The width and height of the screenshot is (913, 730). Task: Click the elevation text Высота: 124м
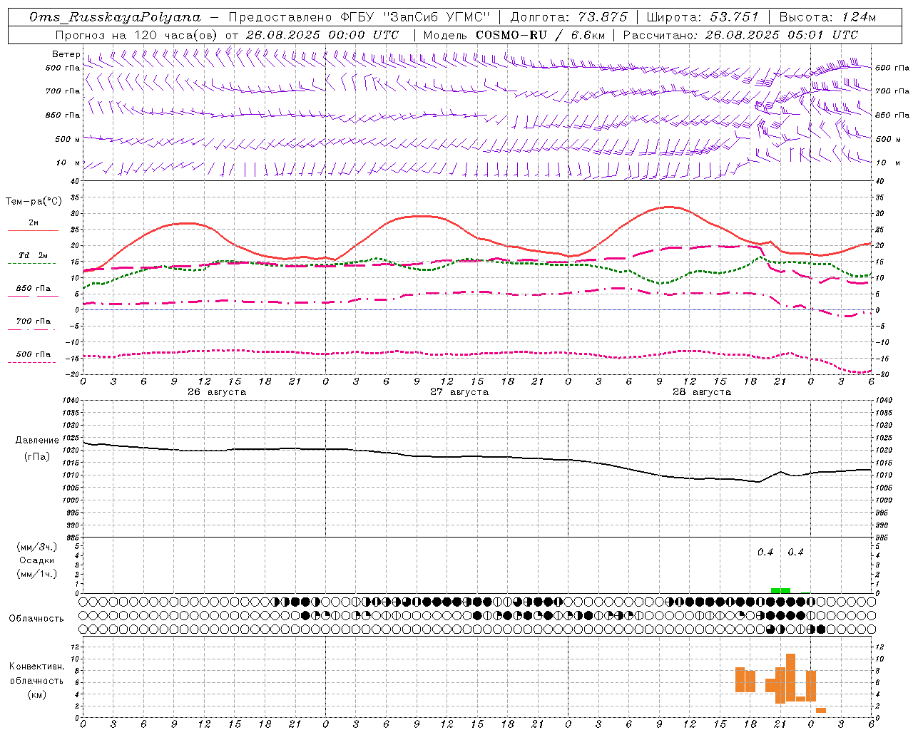(827, 17)
